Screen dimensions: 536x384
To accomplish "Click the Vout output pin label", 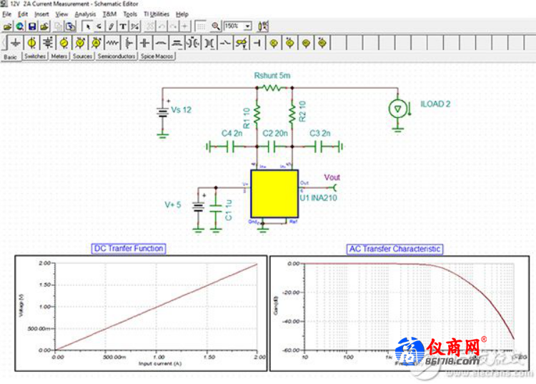I will point(332,177).
